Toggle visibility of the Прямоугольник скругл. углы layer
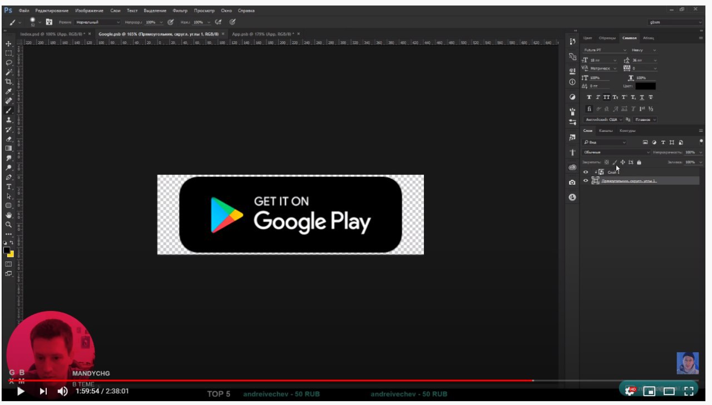This screenshot has width=712, height=405. click(586, 181)
